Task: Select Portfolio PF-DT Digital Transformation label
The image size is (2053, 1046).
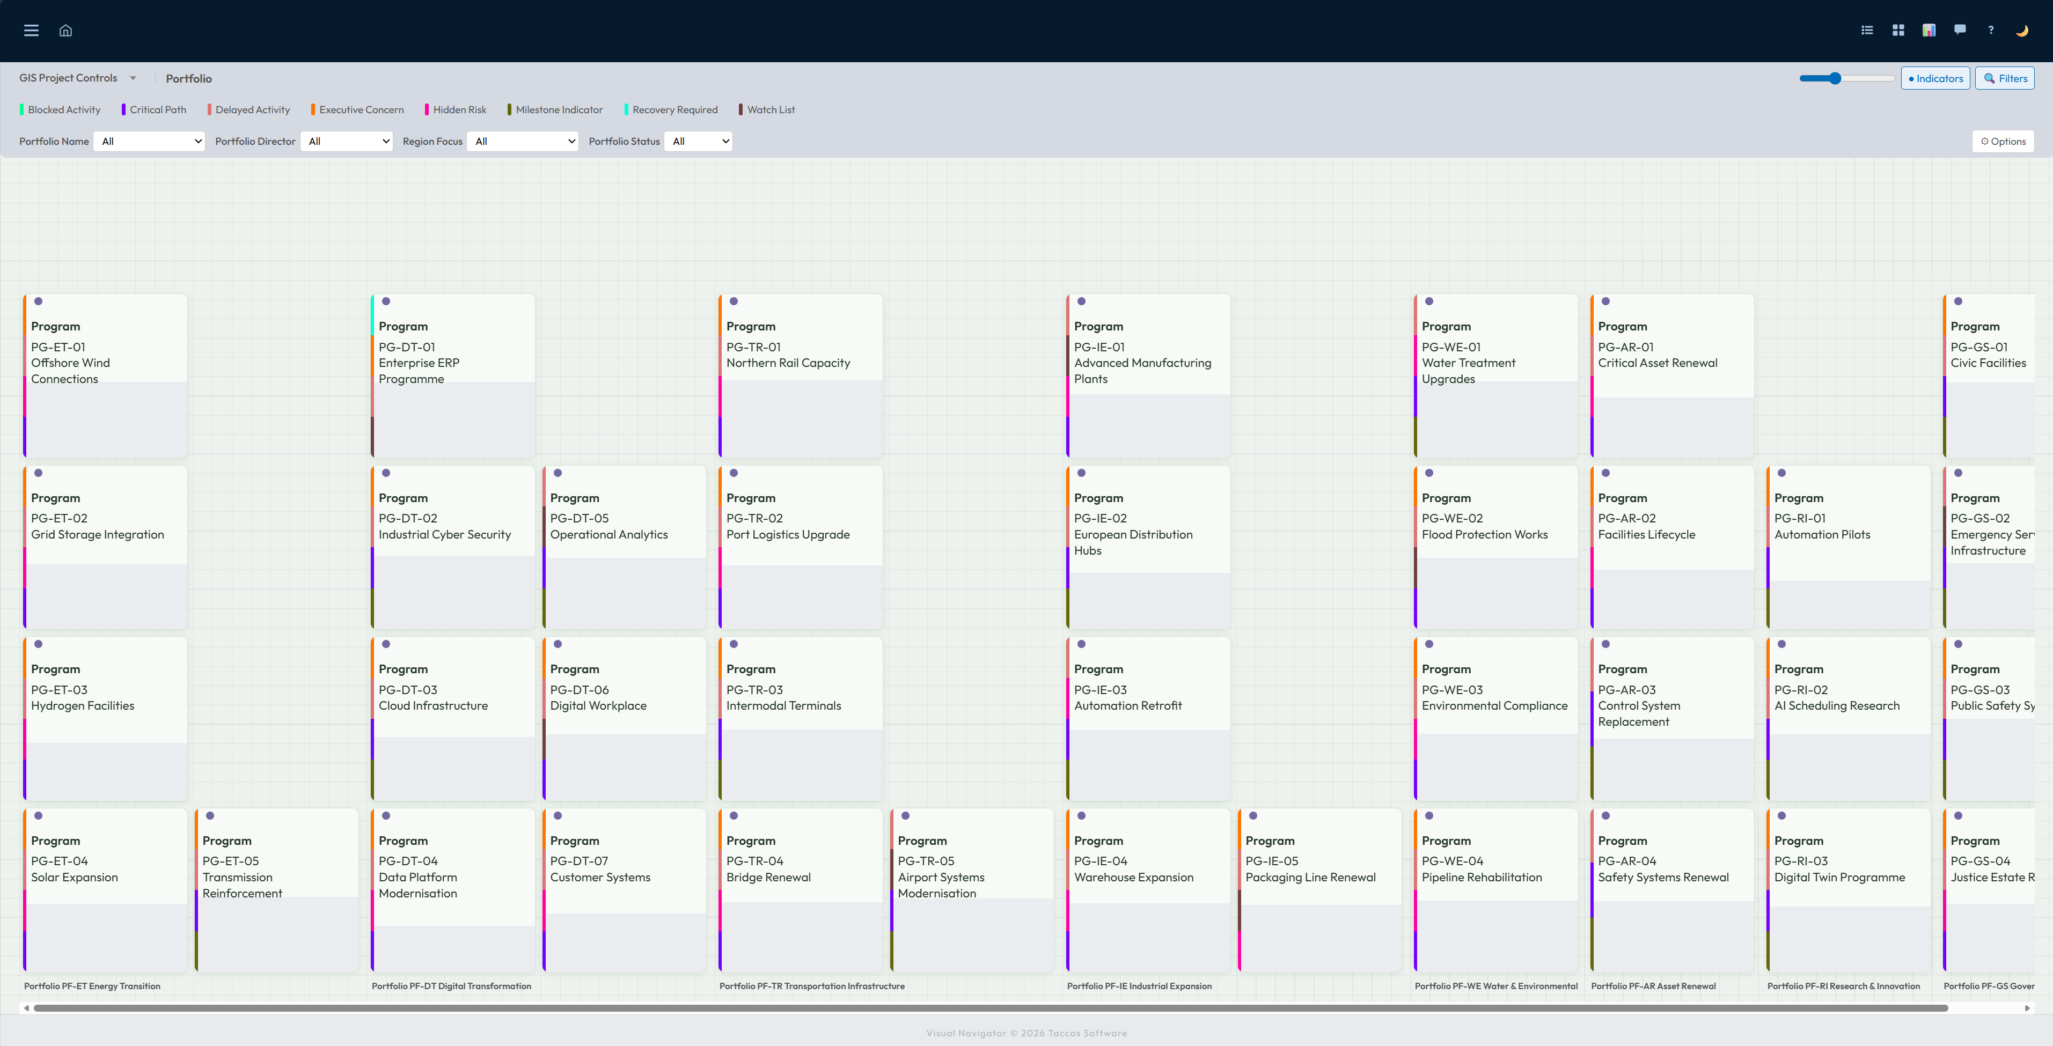Action: [451, 986]
